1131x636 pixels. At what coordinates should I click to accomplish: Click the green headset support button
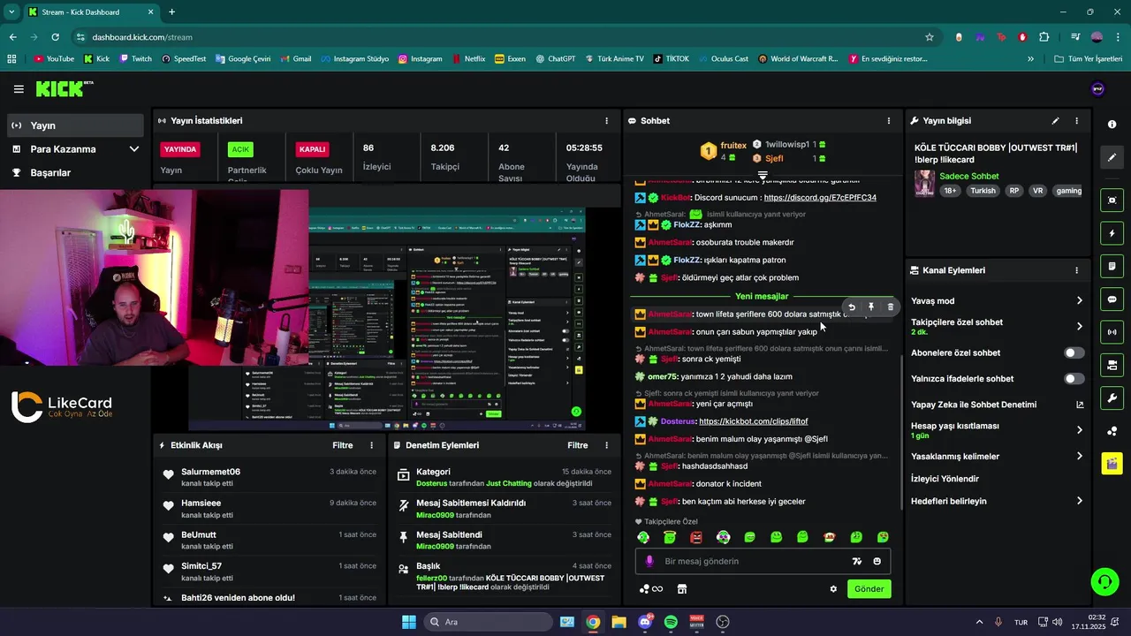(1104, 581)
